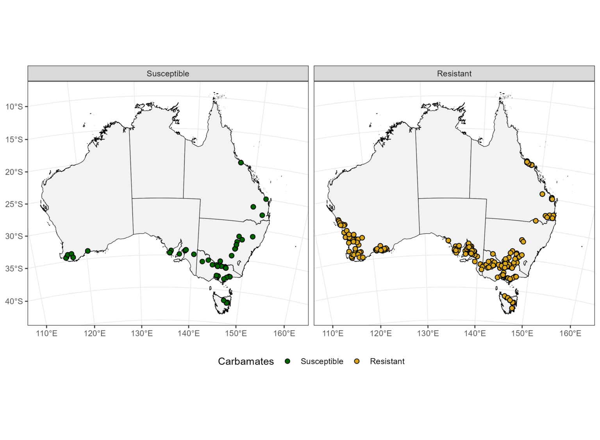Click the 10°S latitude axis label
The width and height of the screenshot is (600, 440).
click(14, 107)
